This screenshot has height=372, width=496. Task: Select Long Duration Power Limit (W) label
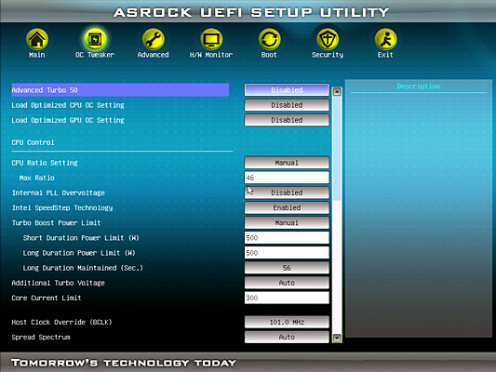[79, 253]
